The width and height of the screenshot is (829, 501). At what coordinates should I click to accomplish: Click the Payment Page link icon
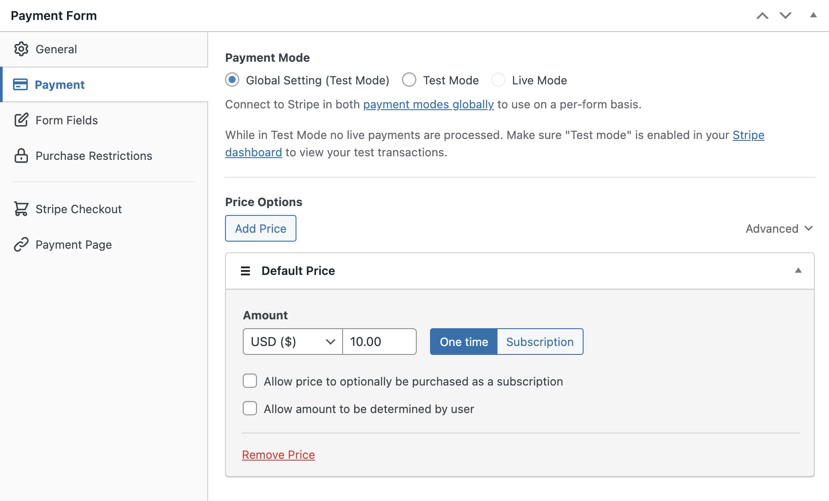(21, 244)
